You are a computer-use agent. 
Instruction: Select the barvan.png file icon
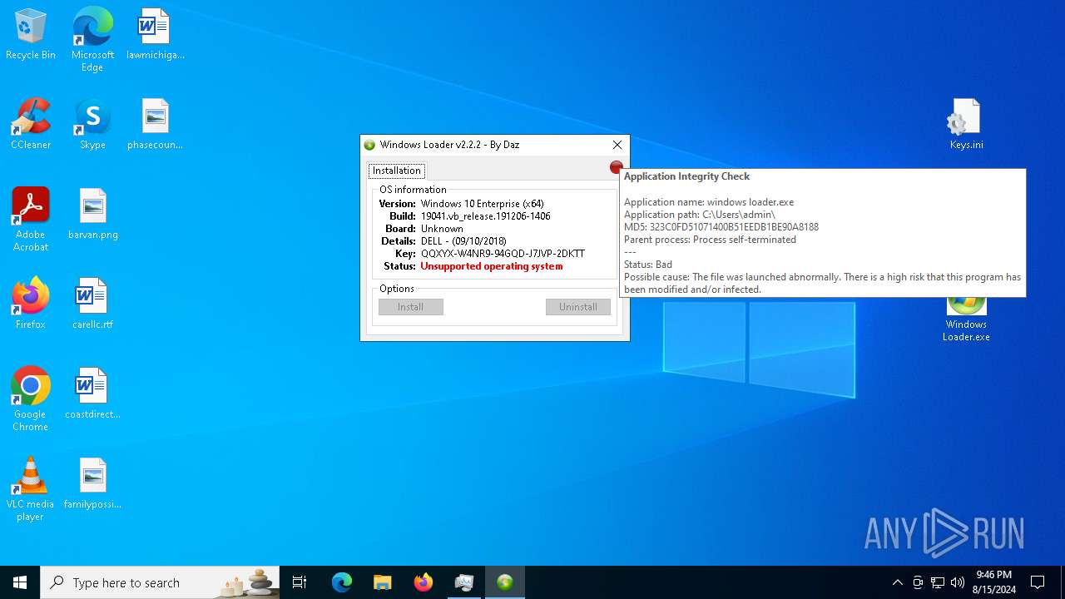click(92, 214)
